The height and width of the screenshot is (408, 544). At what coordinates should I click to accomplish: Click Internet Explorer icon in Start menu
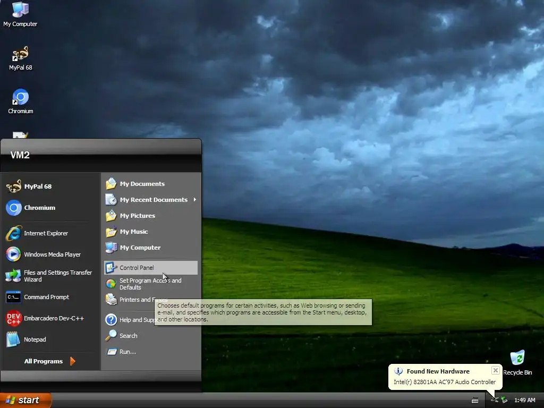point(13,233)
